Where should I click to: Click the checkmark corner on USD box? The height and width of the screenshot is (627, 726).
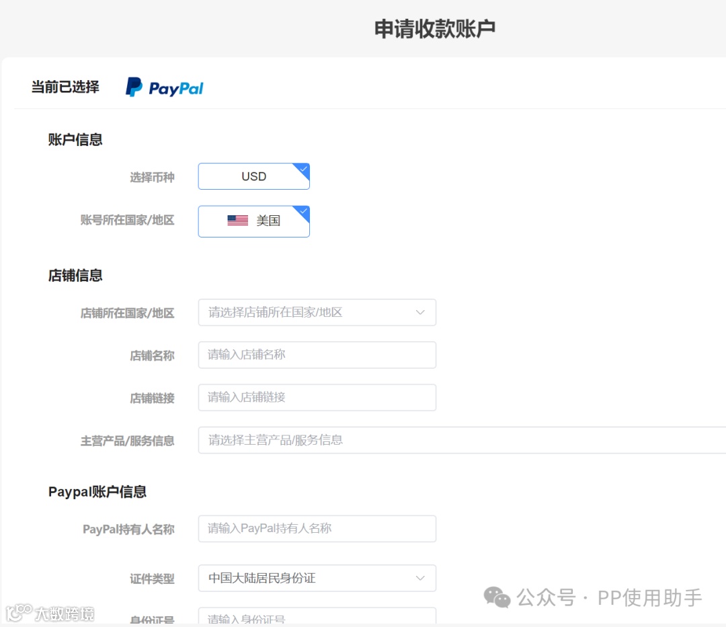pyautogui.click(x=302, y=170)
